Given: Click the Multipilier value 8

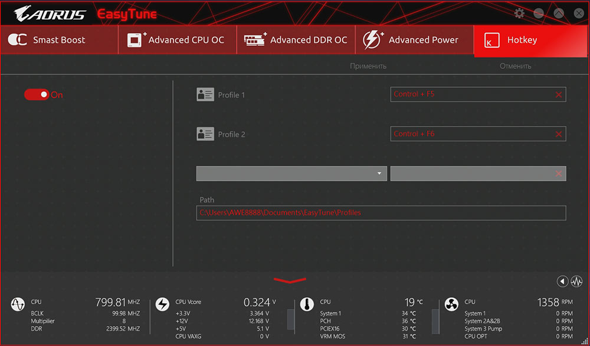Looking at the screenshot, I should click(124, 321).
